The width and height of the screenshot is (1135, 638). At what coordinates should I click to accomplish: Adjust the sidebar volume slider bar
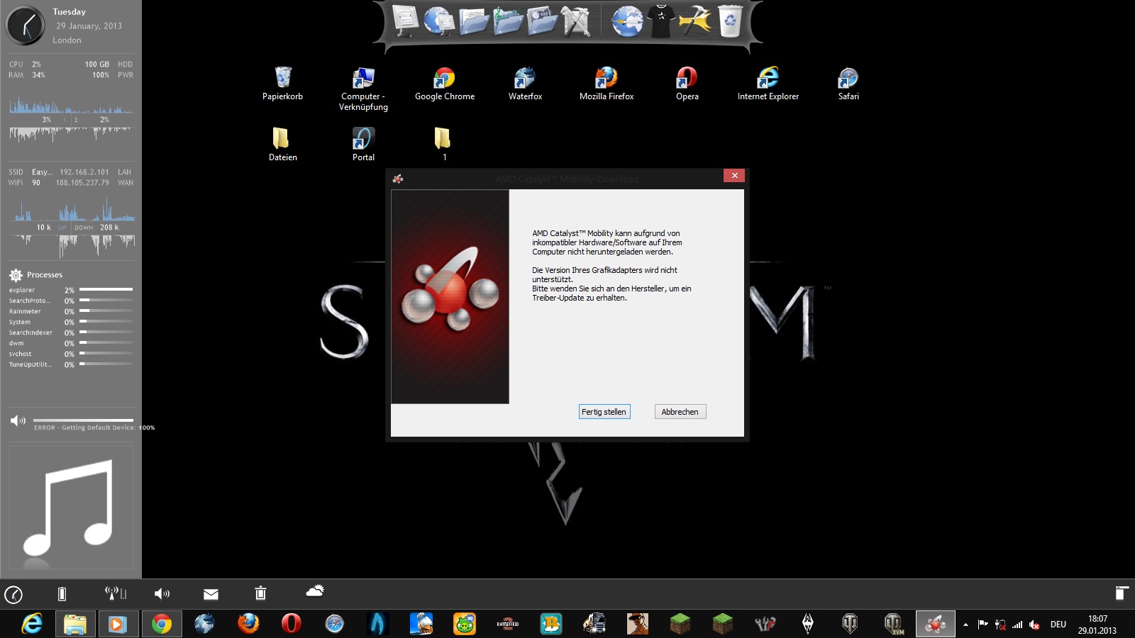point(83,420)
